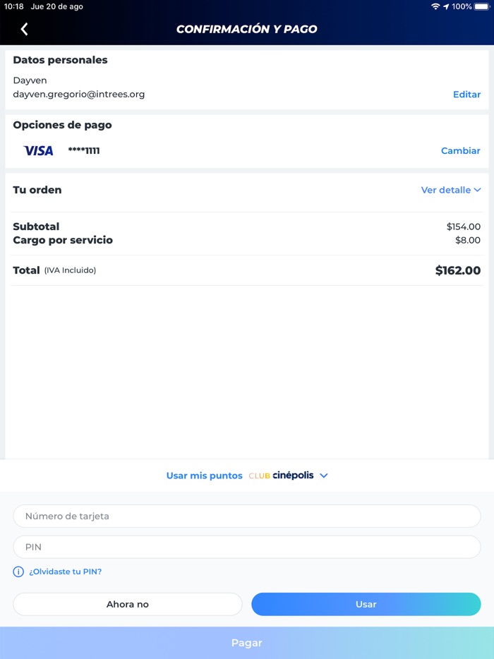Tap the battery indicator icon
494x659 pixels.
[x=482, y=6]
